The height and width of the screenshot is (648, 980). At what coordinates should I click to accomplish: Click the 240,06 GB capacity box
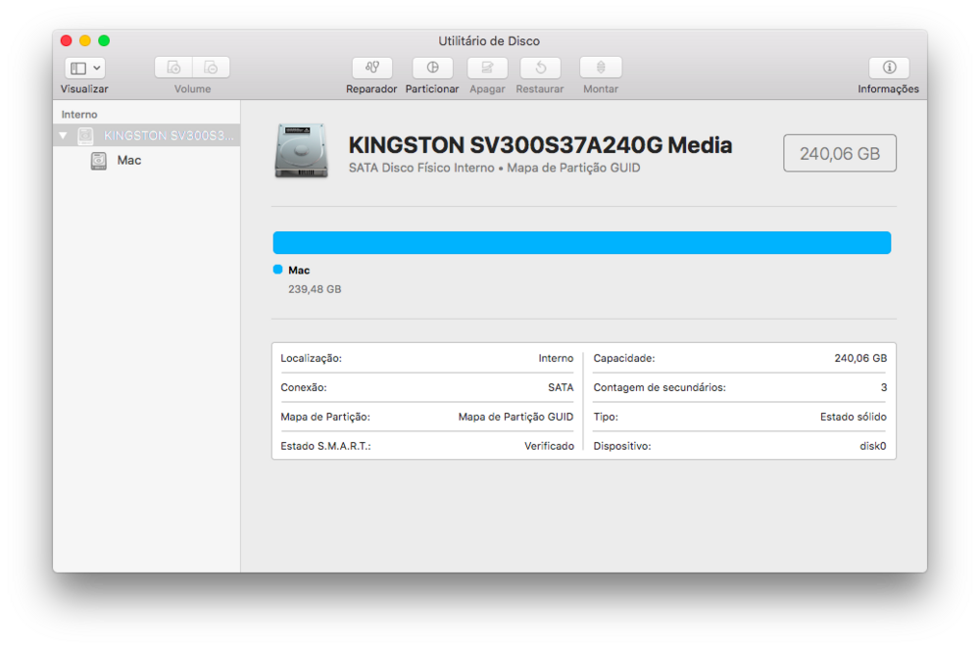(840, 153)
